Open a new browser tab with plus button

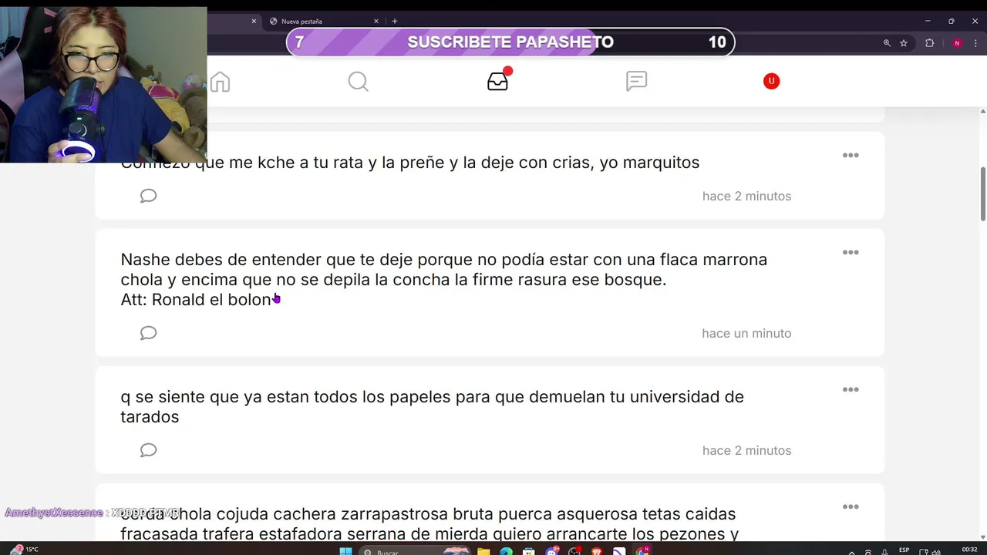pyautogui.click(x=395, y=21)
